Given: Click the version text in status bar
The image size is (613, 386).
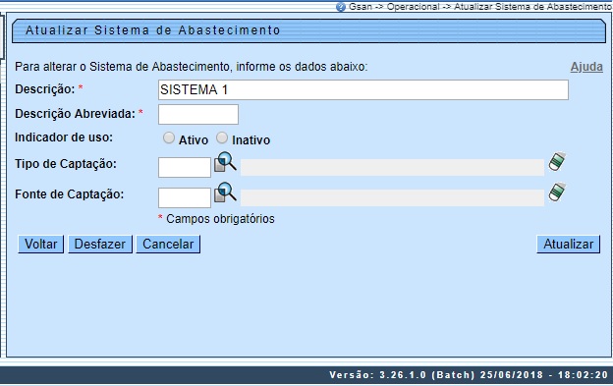Looking at the screenshot, I should coord(469,375).
